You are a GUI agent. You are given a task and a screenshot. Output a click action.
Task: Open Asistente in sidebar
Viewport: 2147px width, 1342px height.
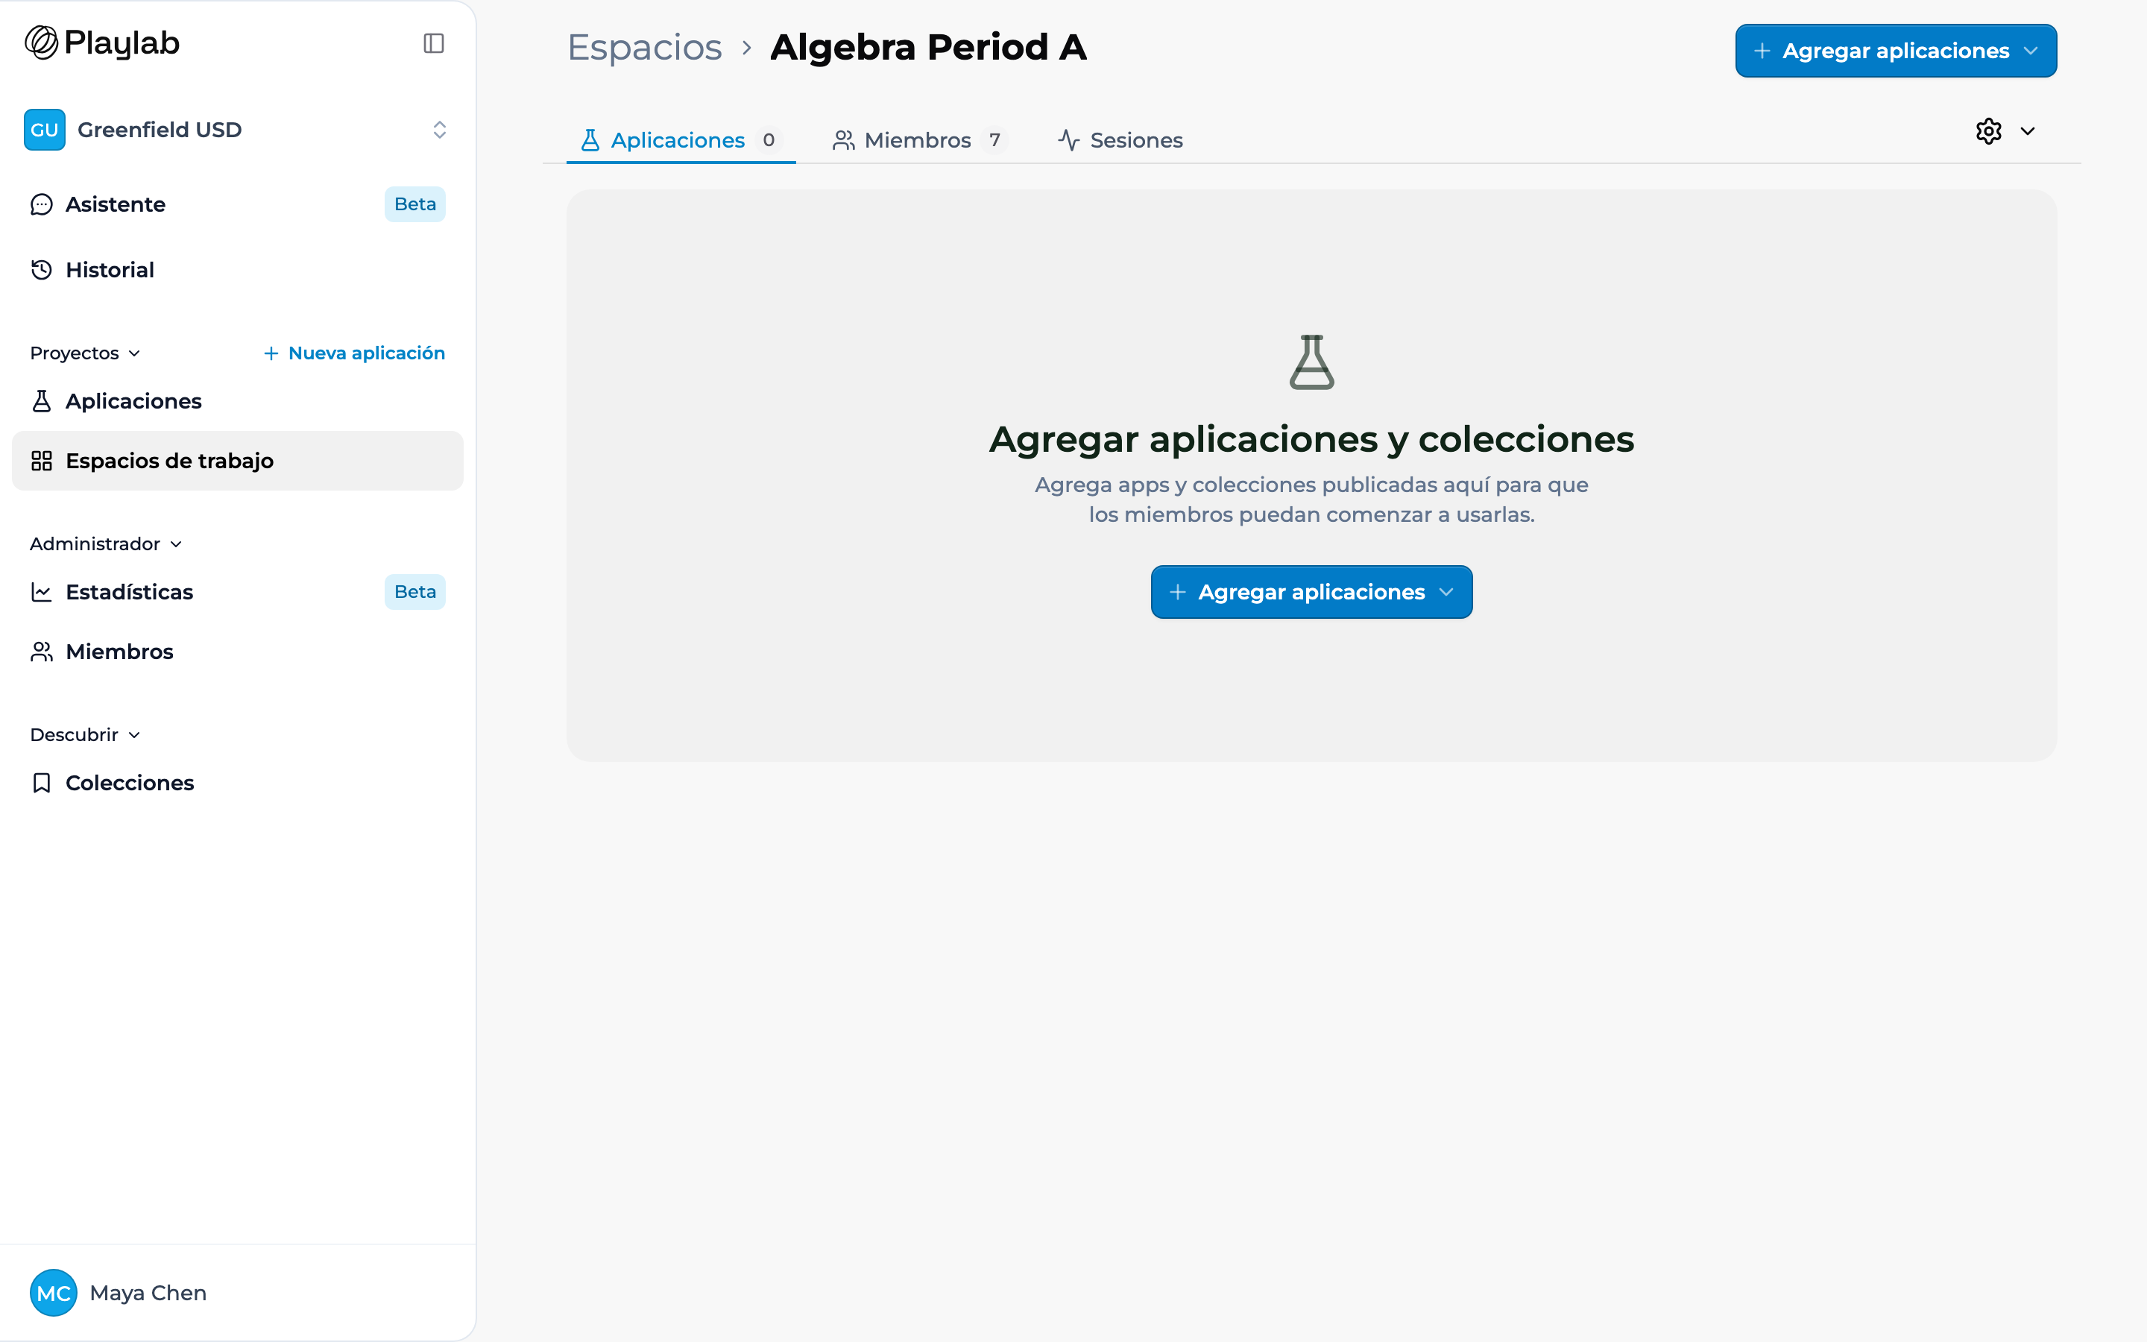(x=238, y=204)
